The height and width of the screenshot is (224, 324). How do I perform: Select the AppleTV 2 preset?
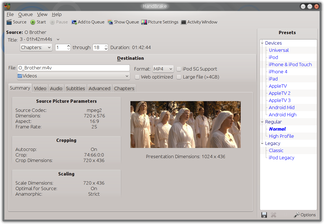[280, 93]
